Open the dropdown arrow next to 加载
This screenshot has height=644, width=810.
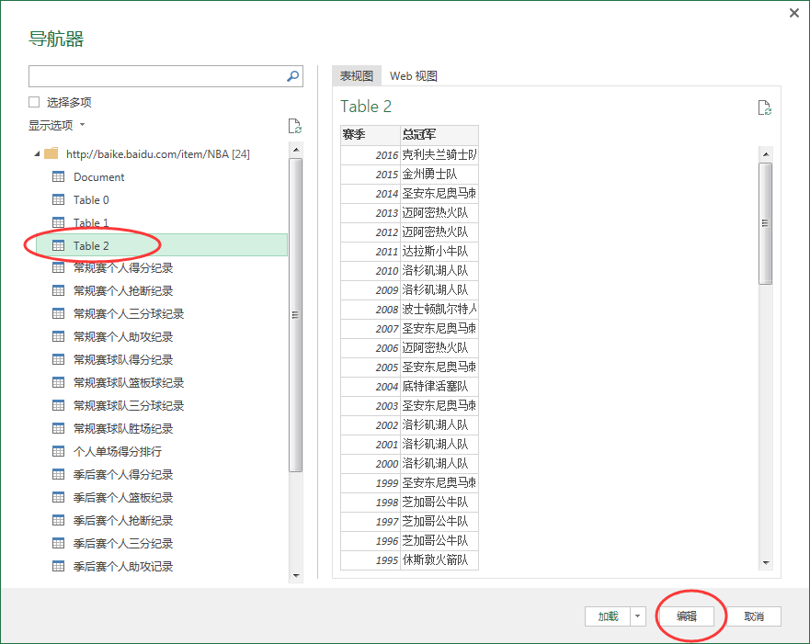pyautogui.click(x=638, y=616)
